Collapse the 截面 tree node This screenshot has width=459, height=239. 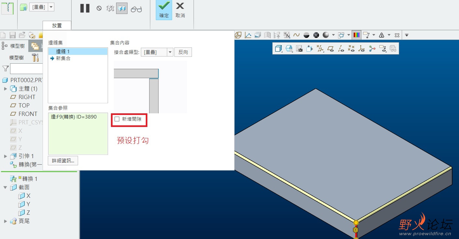pyautogui.click(x=6, y=187)
